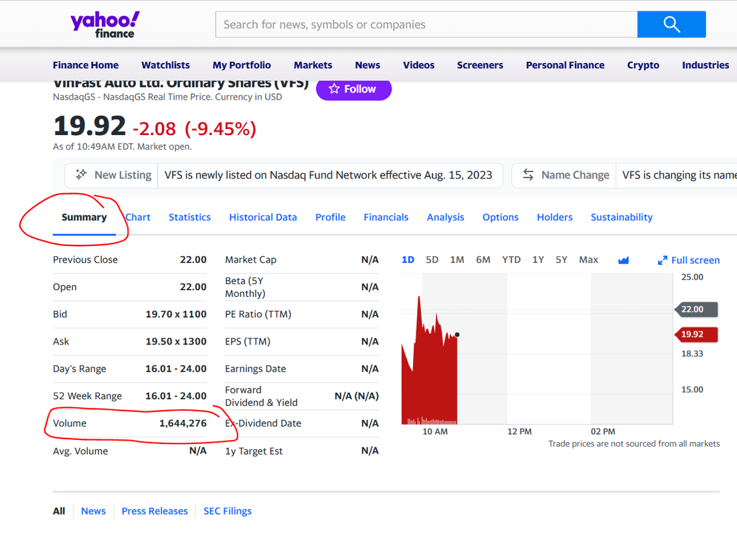Open the Profile tab

point(331,217)
